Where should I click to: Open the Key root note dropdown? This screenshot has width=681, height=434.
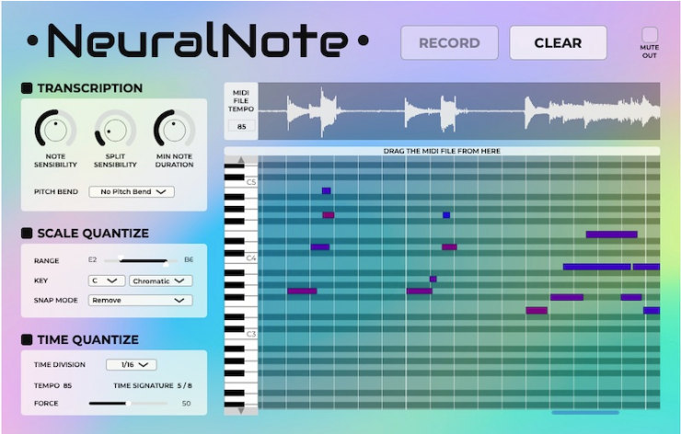tap(106, 280)
